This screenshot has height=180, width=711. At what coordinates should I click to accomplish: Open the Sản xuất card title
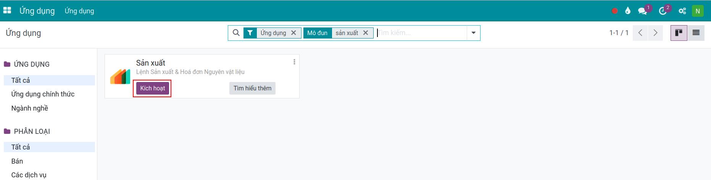click(x=151, y=63)
